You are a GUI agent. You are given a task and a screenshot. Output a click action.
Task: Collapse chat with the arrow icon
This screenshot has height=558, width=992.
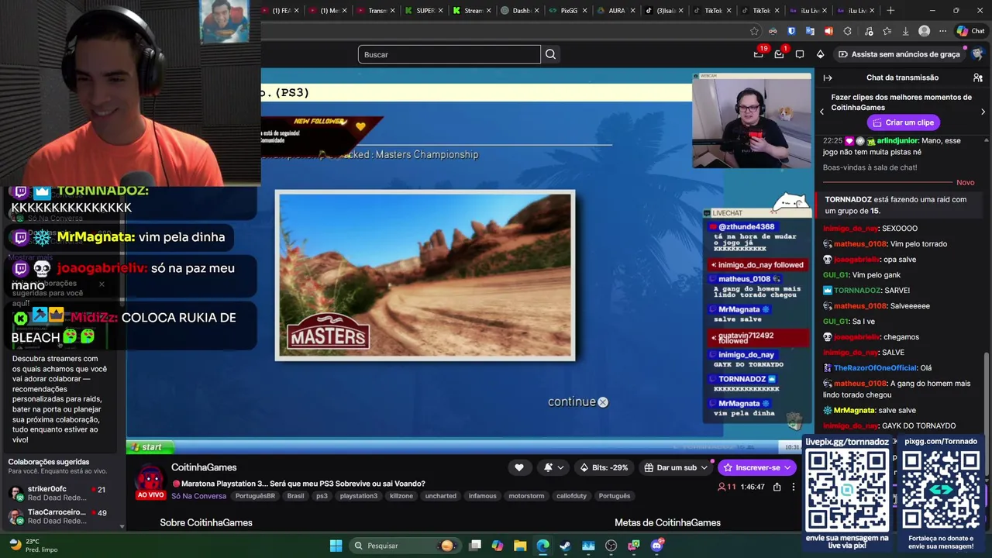coord(828,77)
